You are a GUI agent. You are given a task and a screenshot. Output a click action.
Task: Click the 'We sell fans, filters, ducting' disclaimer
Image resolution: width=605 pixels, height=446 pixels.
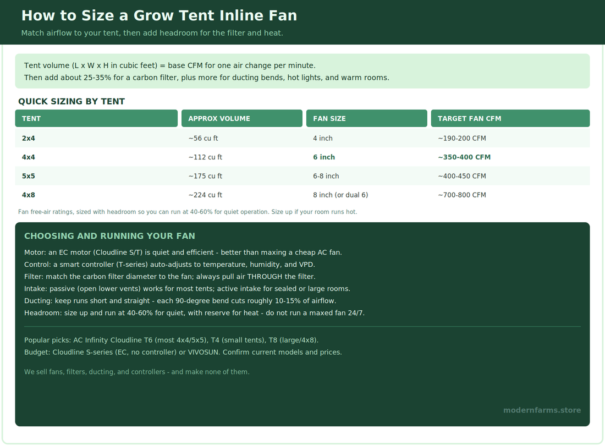(x=136, y=372)
